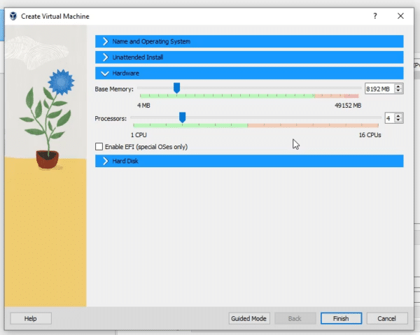Click the Processors count field showing 4
The width and height of the screenshot is (420, 335).
(x=388, y=118)
